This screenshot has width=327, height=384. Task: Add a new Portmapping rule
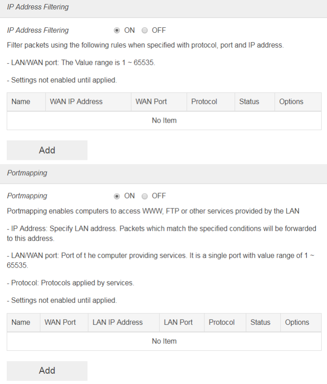pyautogui.click(x=47, y=371)
